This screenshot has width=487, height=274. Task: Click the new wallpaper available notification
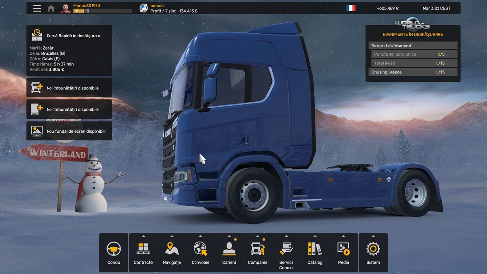[x=69, y=131]
